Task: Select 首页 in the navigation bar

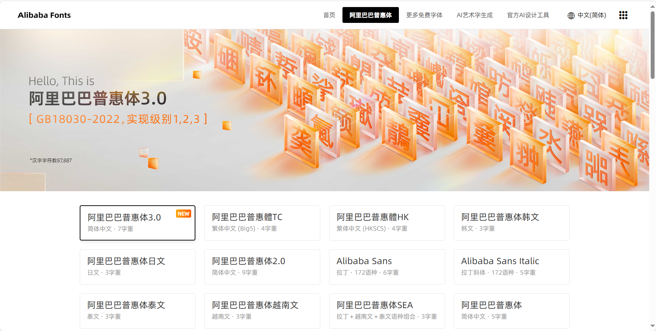Action: click(329, 15)
